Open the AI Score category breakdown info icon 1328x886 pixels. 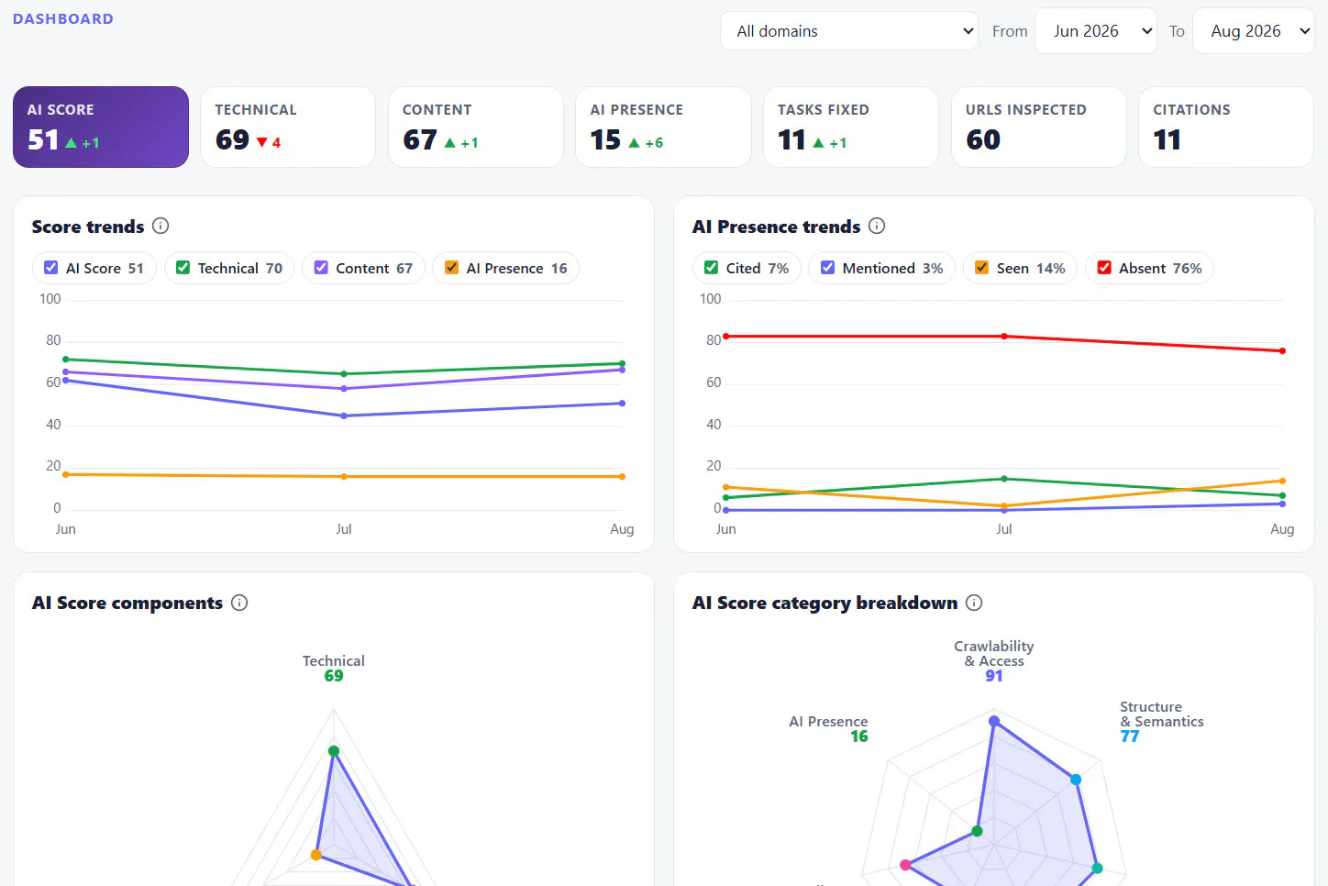pos(974,603)
